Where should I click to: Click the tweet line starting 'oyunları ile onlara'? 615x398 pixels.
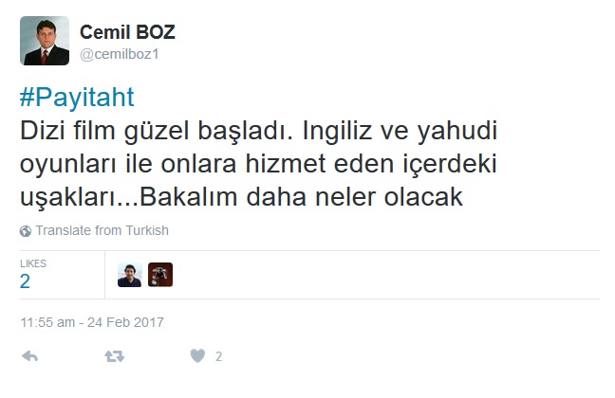coord(258,164)
